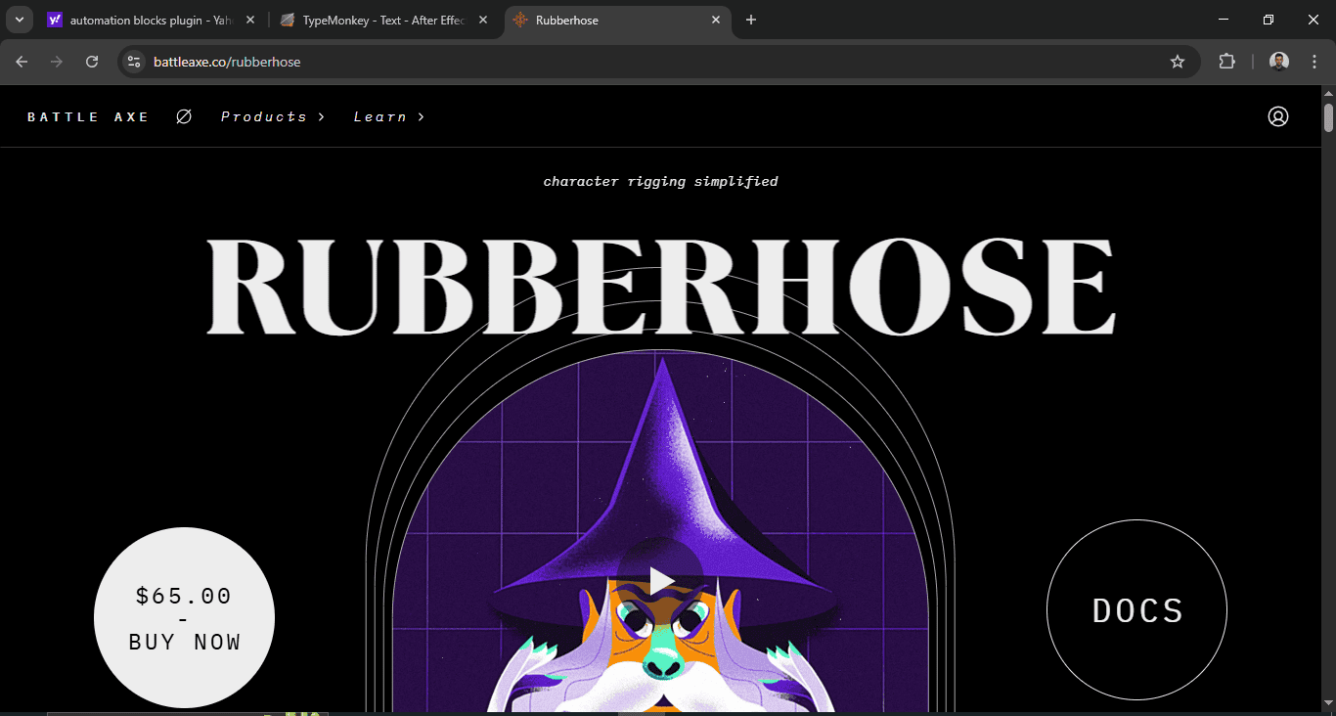Close the Rubberhose tab

click(x=716, y=20)
